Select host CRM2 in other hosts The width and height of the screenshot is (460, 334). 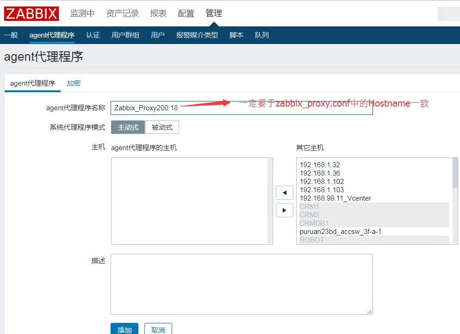[374, 215]
